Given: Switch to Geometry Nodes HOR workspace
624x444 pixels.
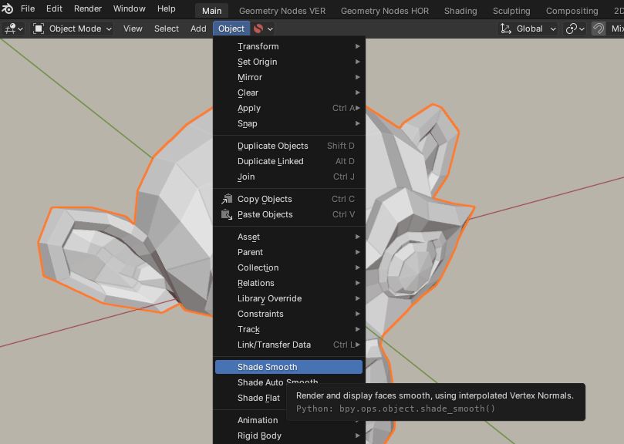Looking at the screenshot, I should pyautogui.click(x=385, y=11).
